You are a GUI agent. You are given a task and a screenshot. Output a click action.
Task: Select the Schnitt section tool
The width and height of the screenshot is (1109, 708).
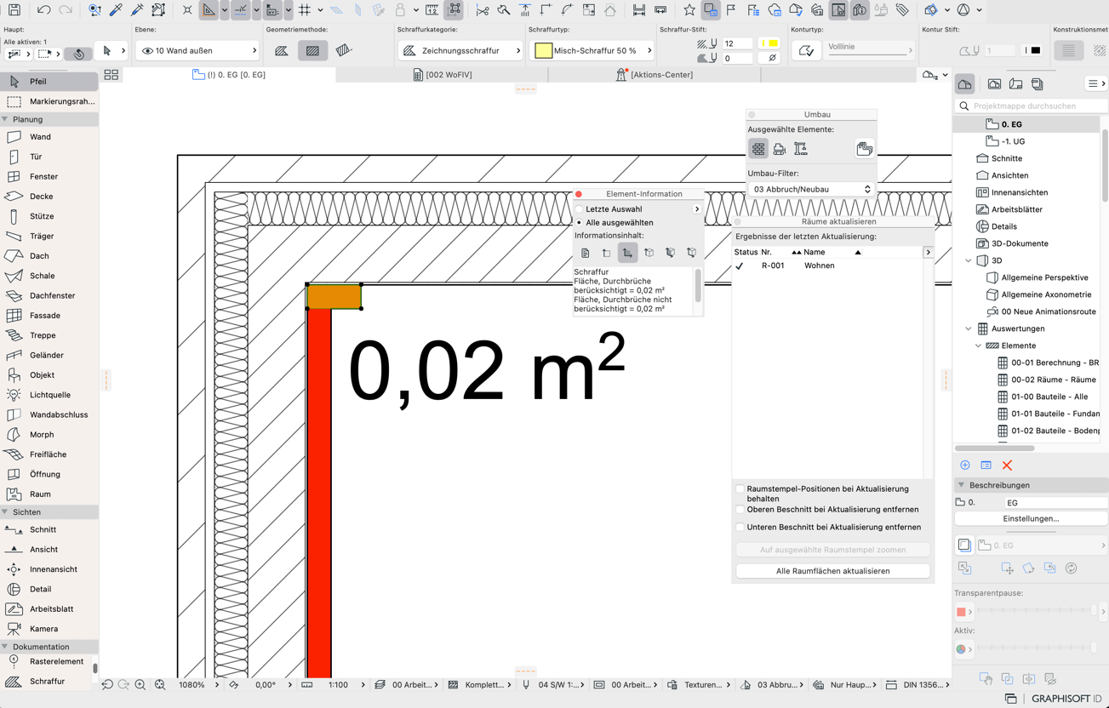pyautogui.click(x=49, y=529)
